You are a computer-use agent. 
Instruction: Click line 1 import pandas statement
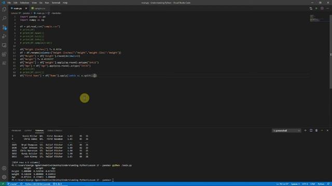[33, 17]
